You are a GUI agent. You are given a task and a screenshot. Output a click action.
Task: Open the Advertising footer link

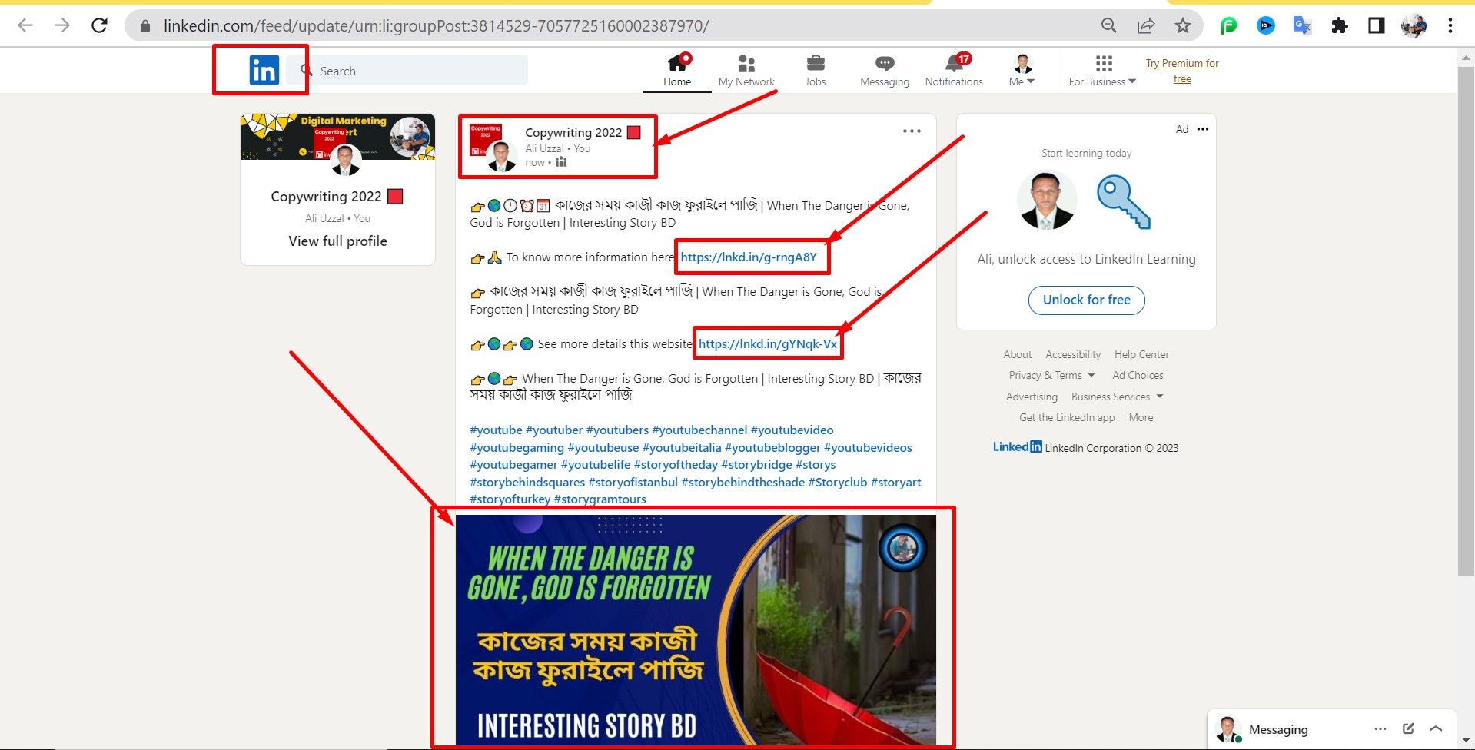pyautogui.click(x=1032, y=397)
